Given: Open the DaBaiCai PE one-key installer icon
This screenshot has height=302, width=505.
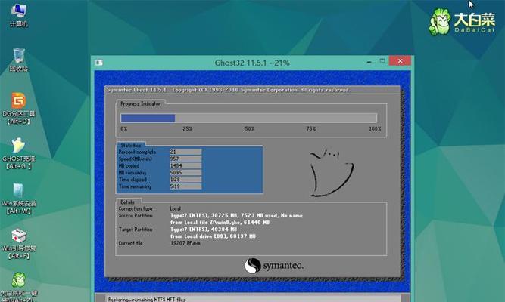Looking at the screenshot, I should point(19,287).
